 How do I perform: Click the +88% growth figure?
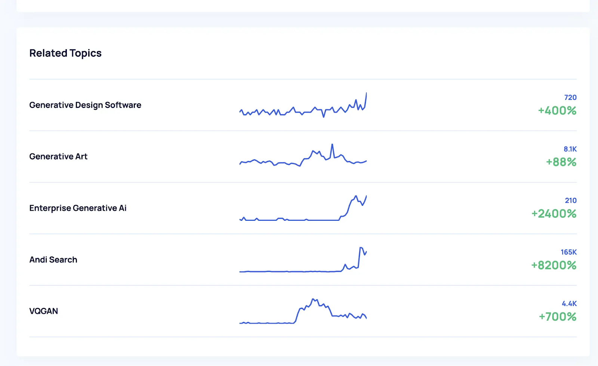pyautogui.click(x=561, y=162)
